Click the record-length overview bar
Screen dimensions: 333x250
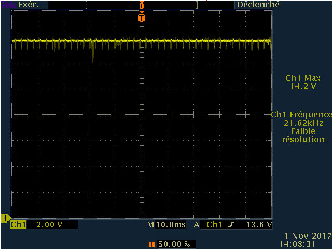click(x=142, y=5)
